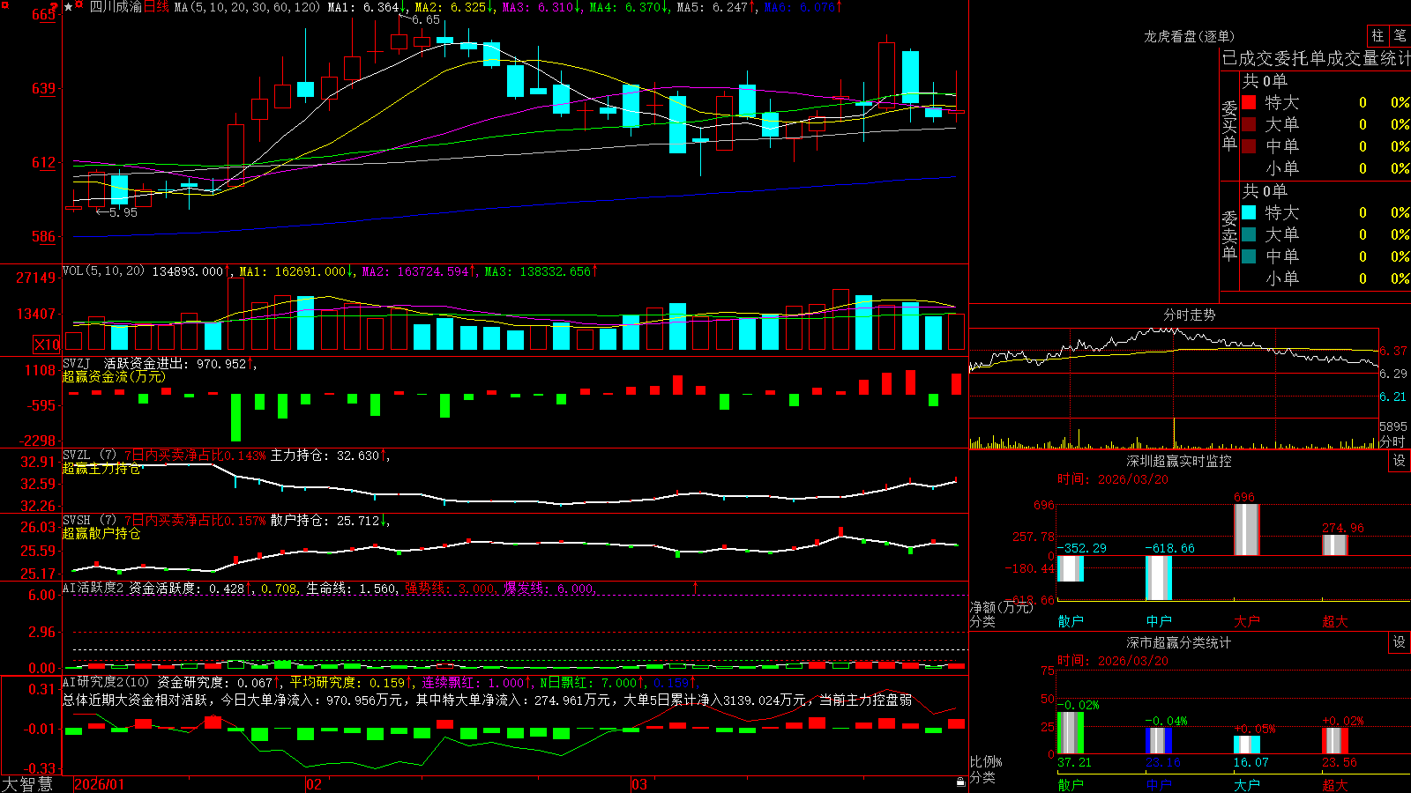Click the 23.56 超大 bar in 分类统计
Screen dimensions: 1411x793
click(1335, 741)
